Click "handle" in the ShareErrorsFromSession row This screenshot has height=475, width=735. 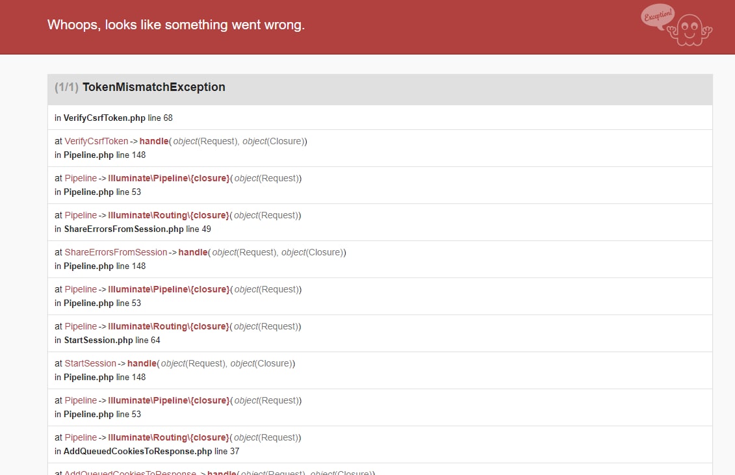pos(192,252)
